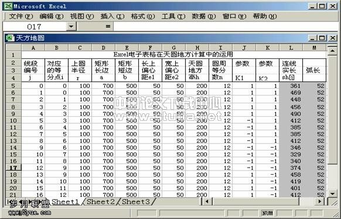
Task: Switch to the Sheet2 tab
Action: [100, 201]
